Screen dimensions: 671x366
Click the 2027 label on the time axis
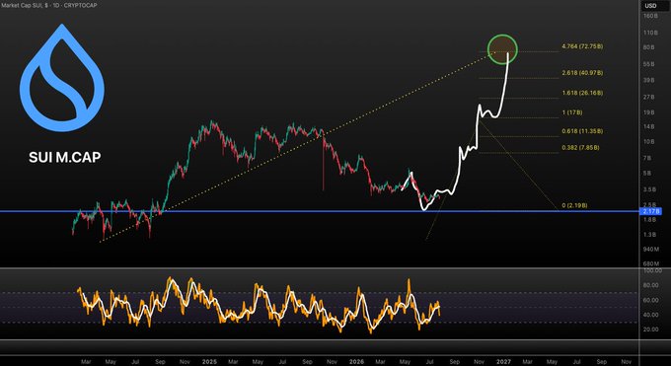(x=503, y=362)
